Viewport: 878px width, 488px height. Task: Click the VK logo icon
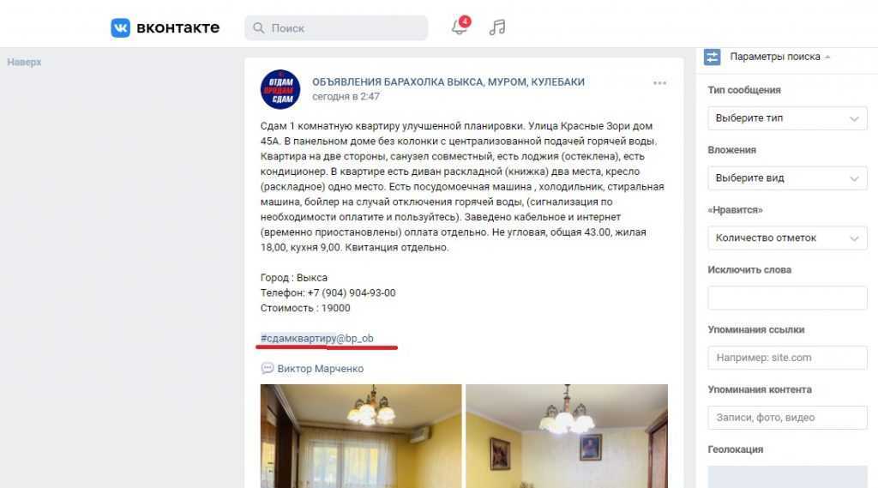(x=120, y=27)
